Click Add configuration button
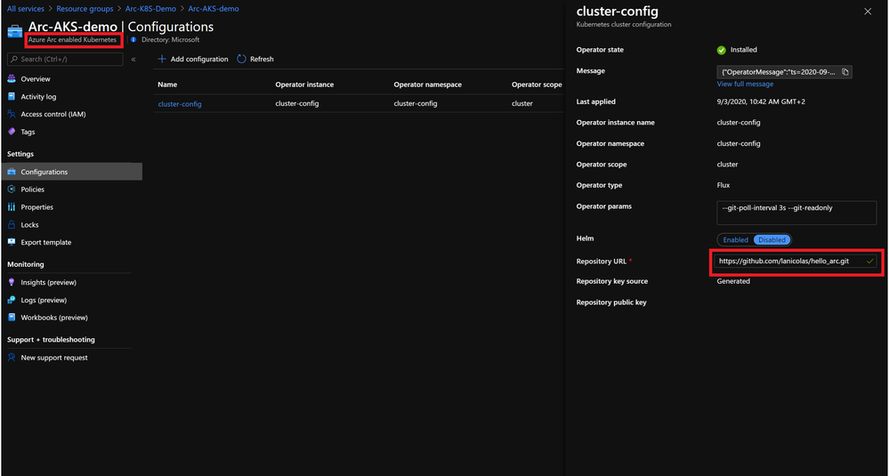The width and height of the screenshot is (889, 476). coord(193,59)
